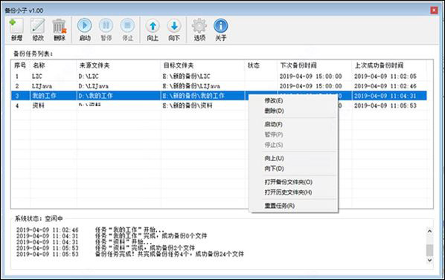This screenshot has width=445, height=280.
Task: Start backup with the 启动 play icon
Action: (x=85, y=30)
